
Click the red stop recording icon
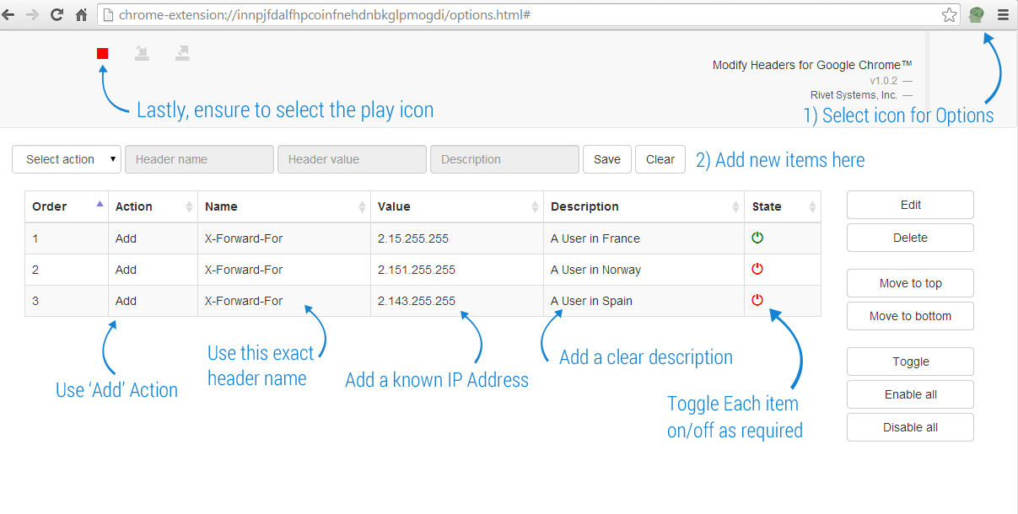click(x=102, y=54)
